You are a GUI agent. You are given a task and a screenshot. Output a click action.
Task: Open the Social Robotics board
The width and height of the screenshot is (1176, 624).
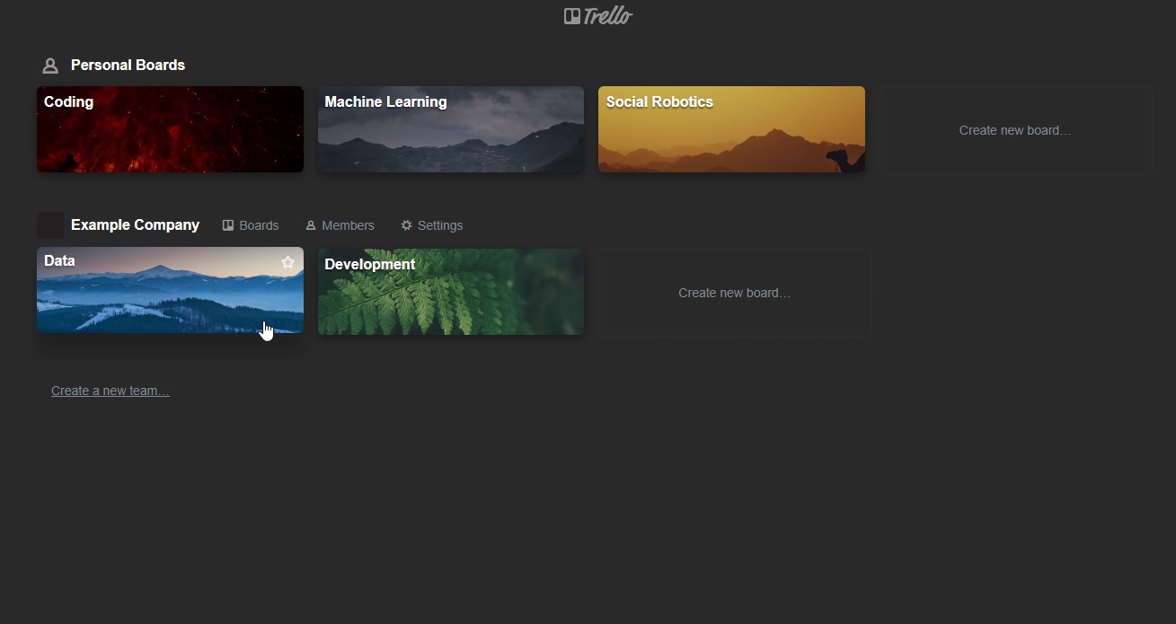pyautogui.click(x=731, y=129)
